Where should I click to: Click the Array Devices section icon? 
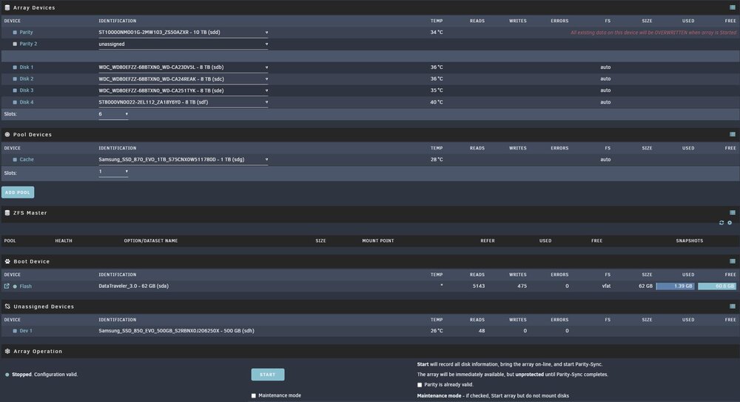pos(7,7)
